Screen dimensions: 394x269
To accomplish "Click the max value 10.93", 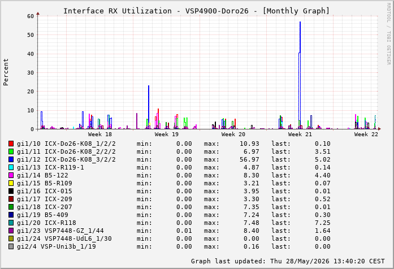I will [x=249, y=144].
